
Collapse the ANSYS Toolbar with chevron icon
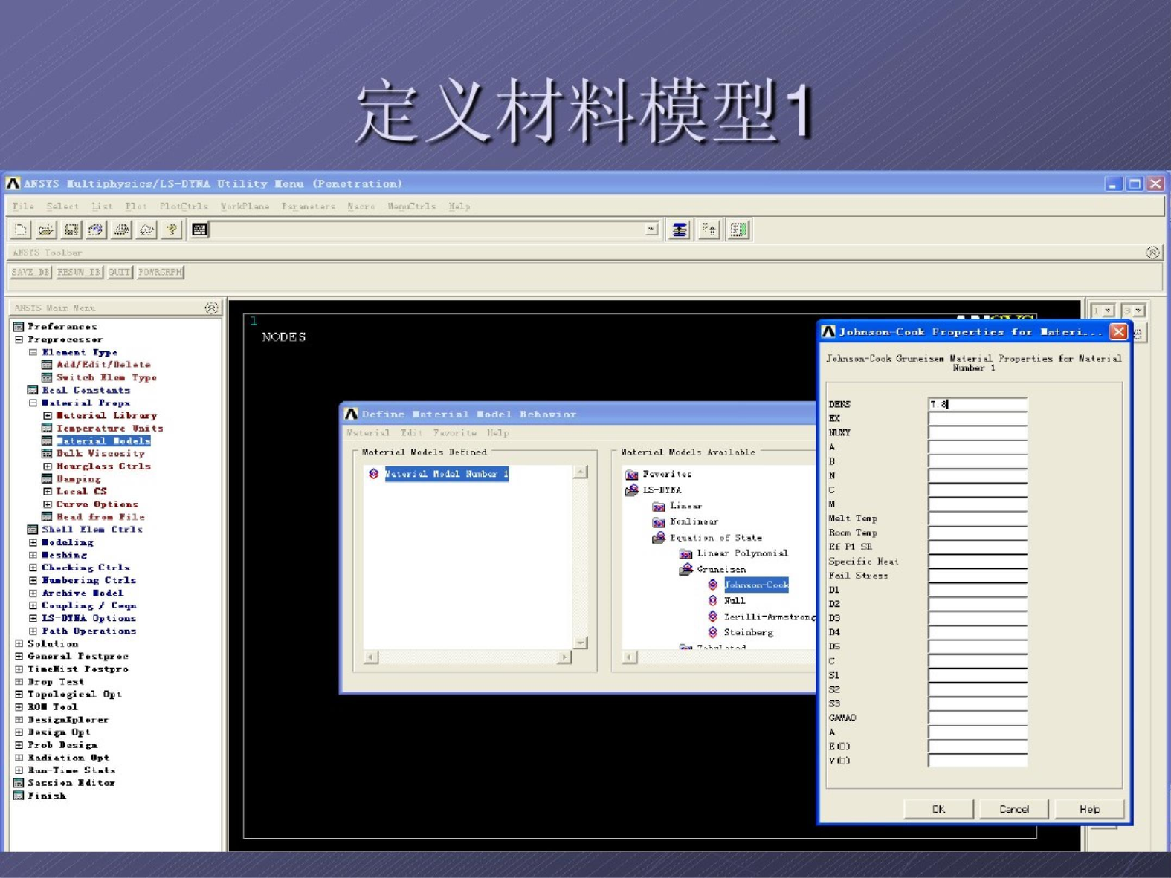pyautogui.click(x=1152, y=253)
